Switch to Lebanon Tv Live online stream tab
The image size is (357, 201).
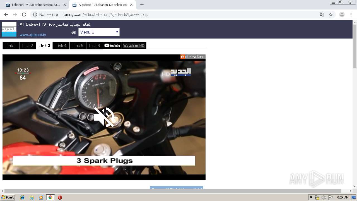(x=35, y=5)
